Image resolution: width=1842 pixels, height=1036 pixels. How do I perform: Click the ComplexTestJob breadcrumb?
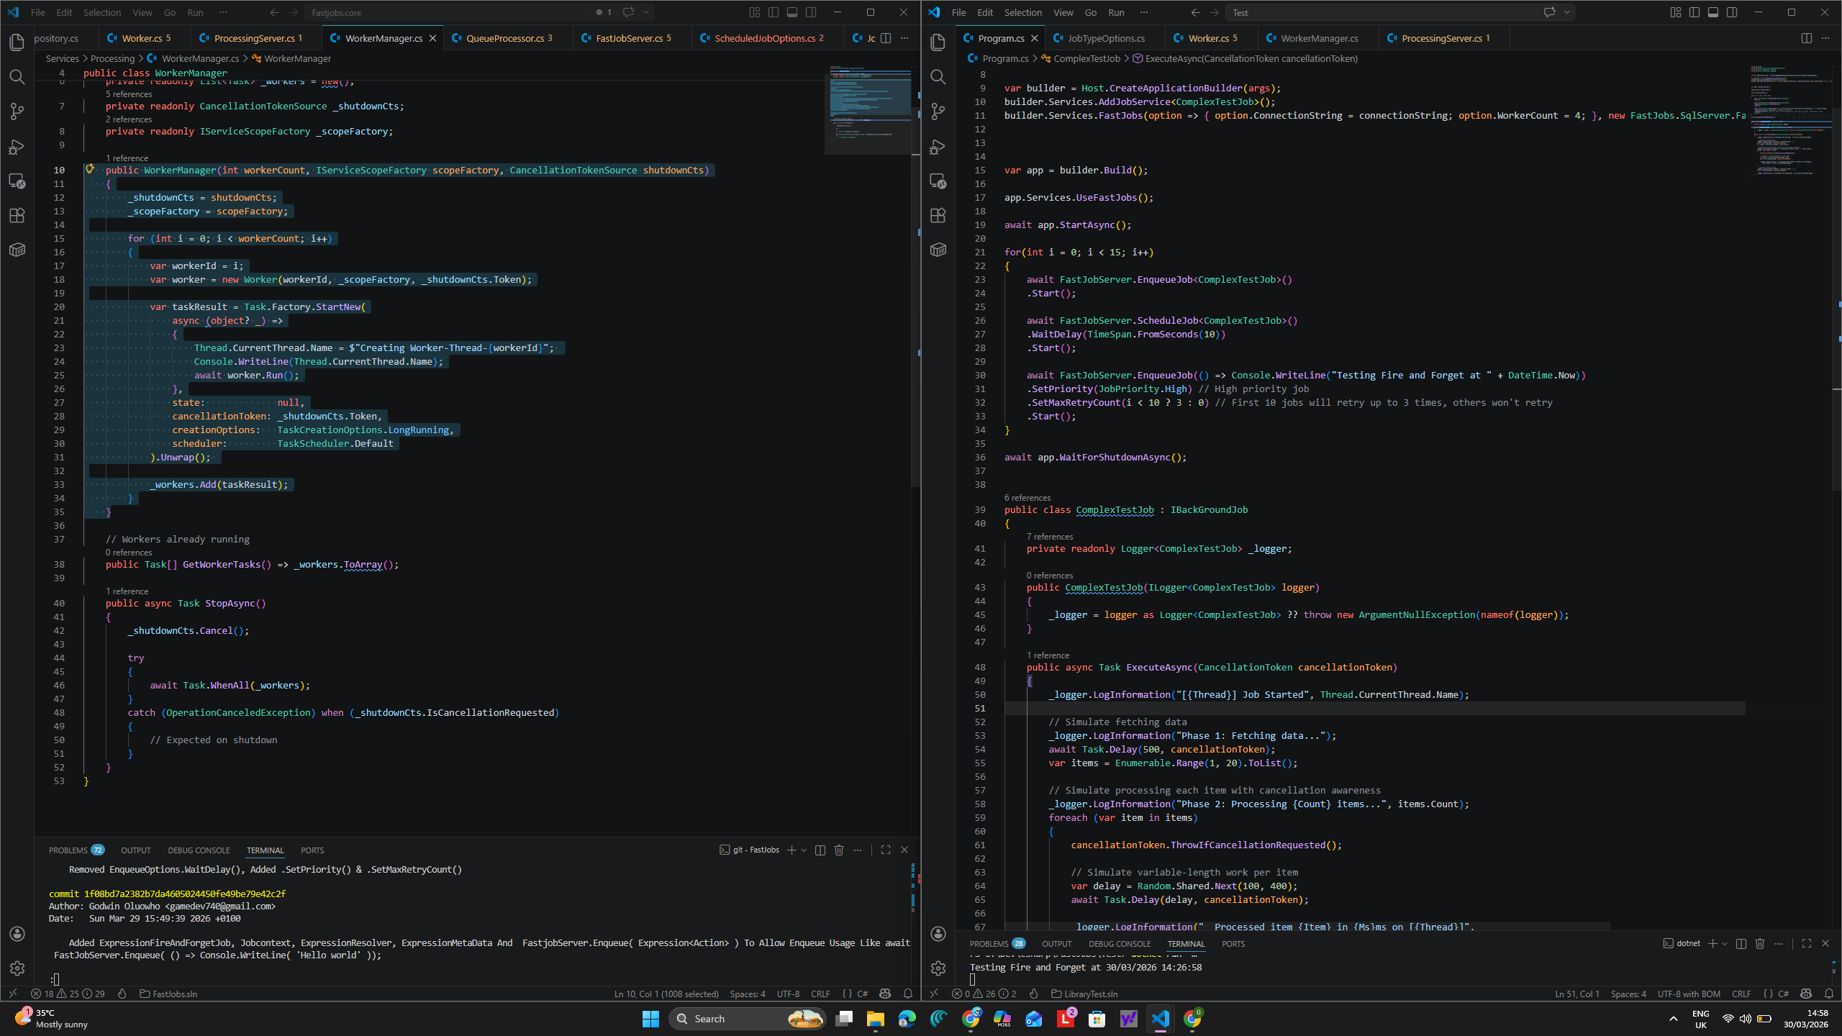[1086, 58]
